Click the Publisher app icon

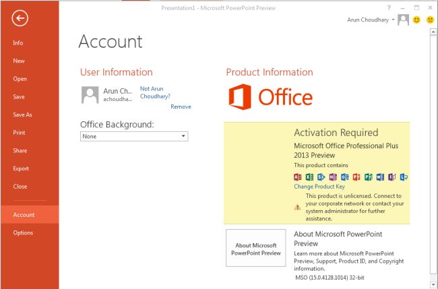(368, 176)
